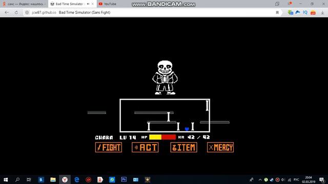Mute audio on Bad Time Simulator tab

pos(88,4)
